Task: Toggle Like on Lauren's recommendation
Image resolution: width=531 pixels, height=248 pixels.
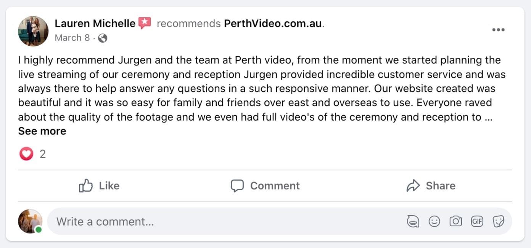Action: [x=99, y=186]
